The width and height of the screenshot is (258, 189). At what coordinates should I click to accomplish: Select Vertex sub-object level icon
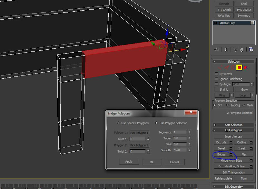tap(220, 68)
